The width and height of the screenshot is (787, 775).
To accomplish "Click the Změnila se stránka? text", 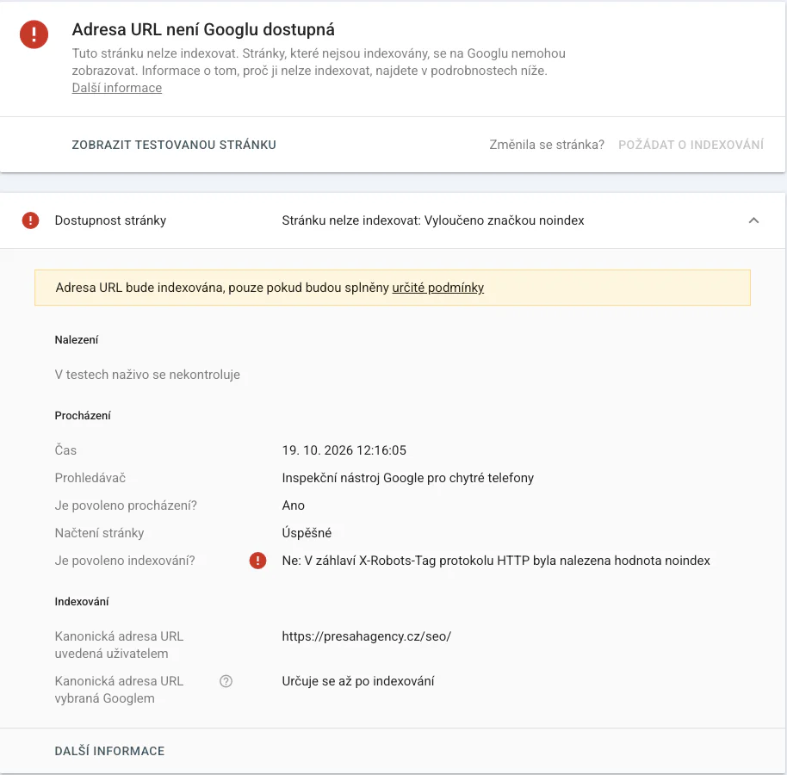I will pos(547,145).
